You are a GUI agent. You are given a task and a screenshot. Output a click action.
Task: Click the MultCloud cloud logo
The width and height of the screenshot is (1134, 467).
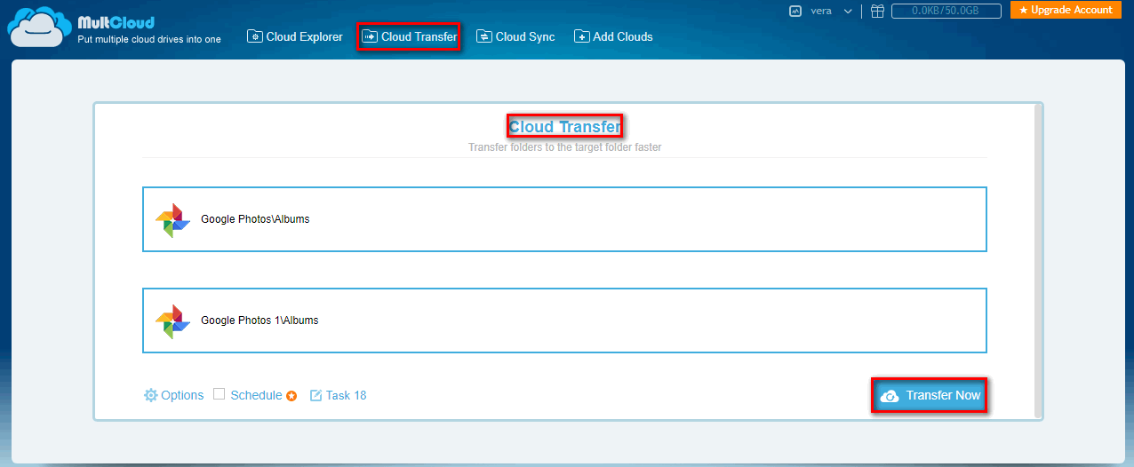[38, 26]
